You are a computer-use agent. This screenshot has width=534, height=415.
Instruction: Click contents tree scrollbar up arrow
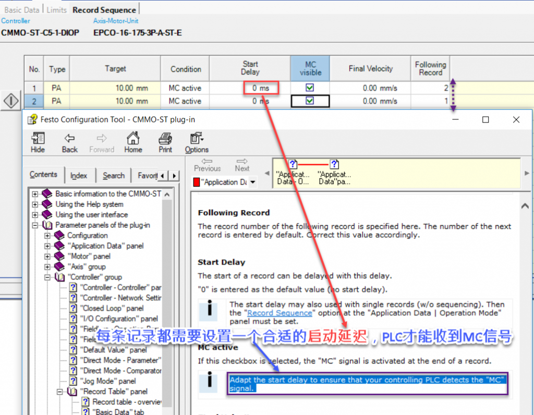coord(167,194)
